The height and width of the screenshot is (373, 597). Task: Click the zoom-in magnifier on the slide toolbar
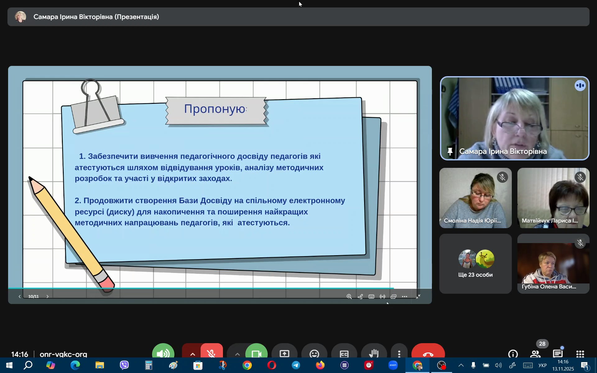click(349, 297)
